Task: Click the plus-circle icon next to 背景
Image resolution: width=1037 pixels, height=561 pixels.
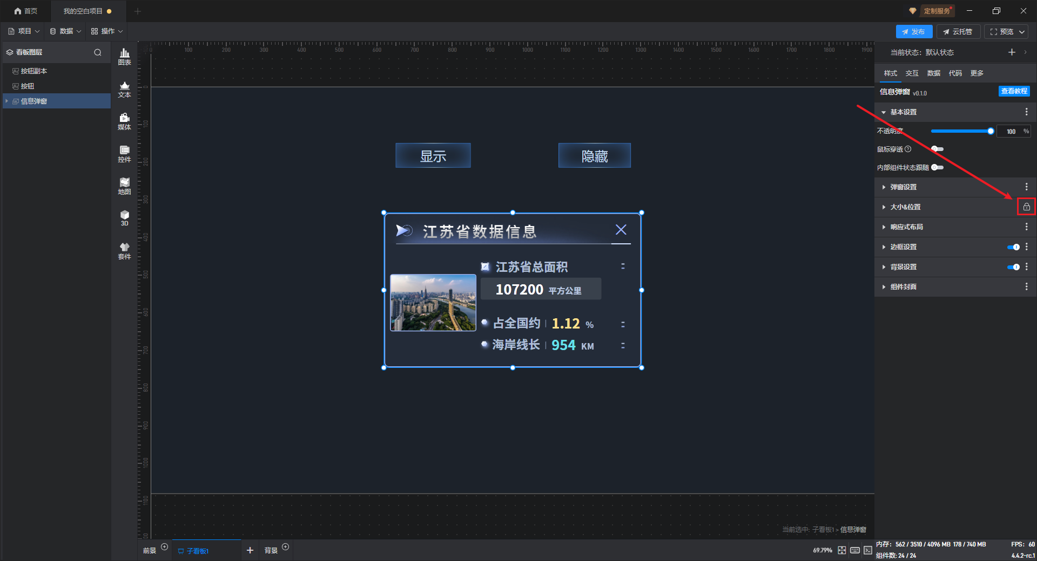Action: tap(286, 547)
